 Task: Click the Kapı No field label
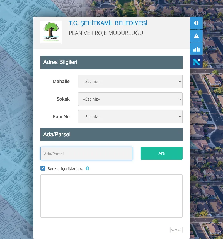(x=61, y=117)
